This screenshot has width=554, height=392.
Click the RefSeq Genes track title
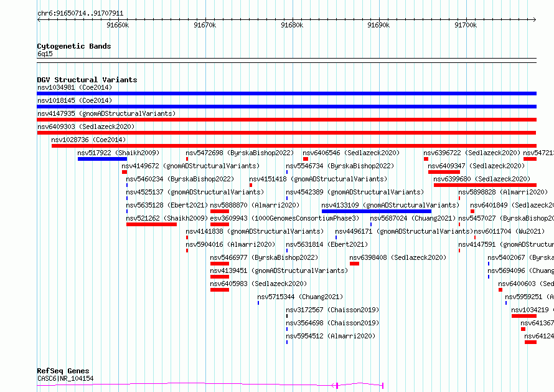(63, 371)
